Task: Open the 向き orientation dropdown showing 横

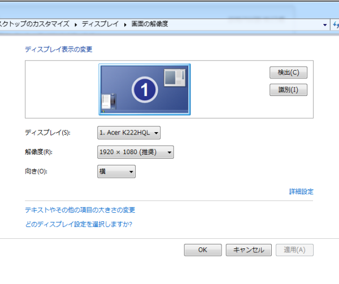Action: click(116, 172)
